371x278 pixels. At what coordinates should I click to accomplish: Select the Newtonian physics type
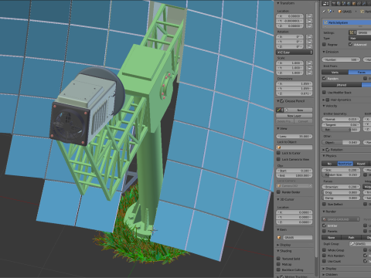click(x=345, y=164)
